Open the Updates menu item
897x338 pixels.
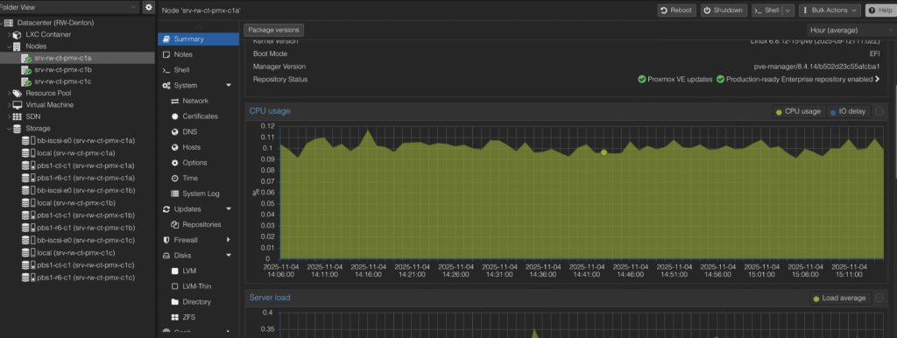(199, 209)
